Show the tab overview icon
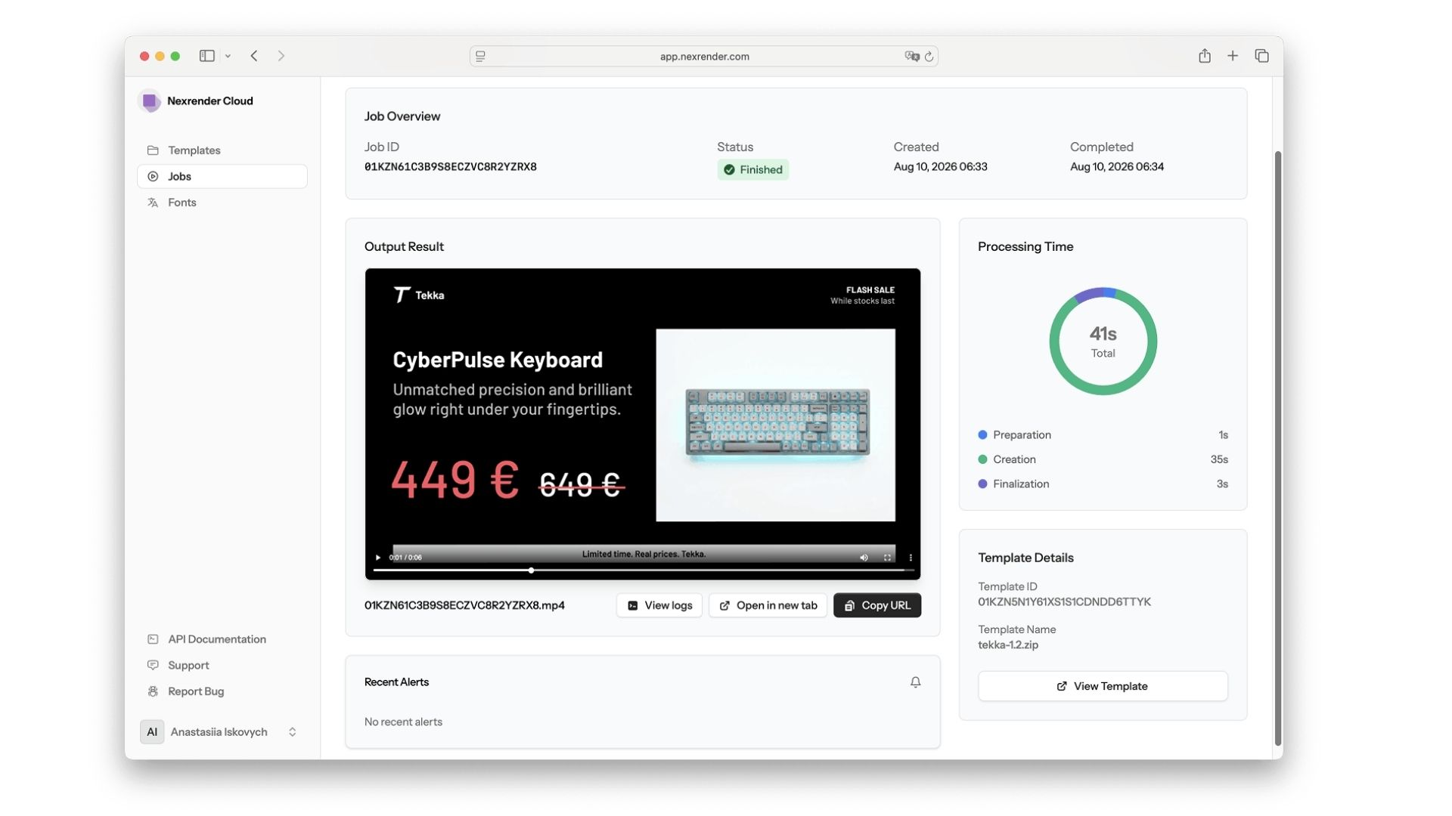 1261,56
